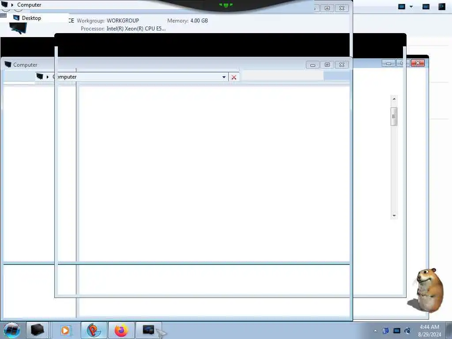Minimize the back window behind the front one
This screenshot has height=339, width=452.
[388, 63]
